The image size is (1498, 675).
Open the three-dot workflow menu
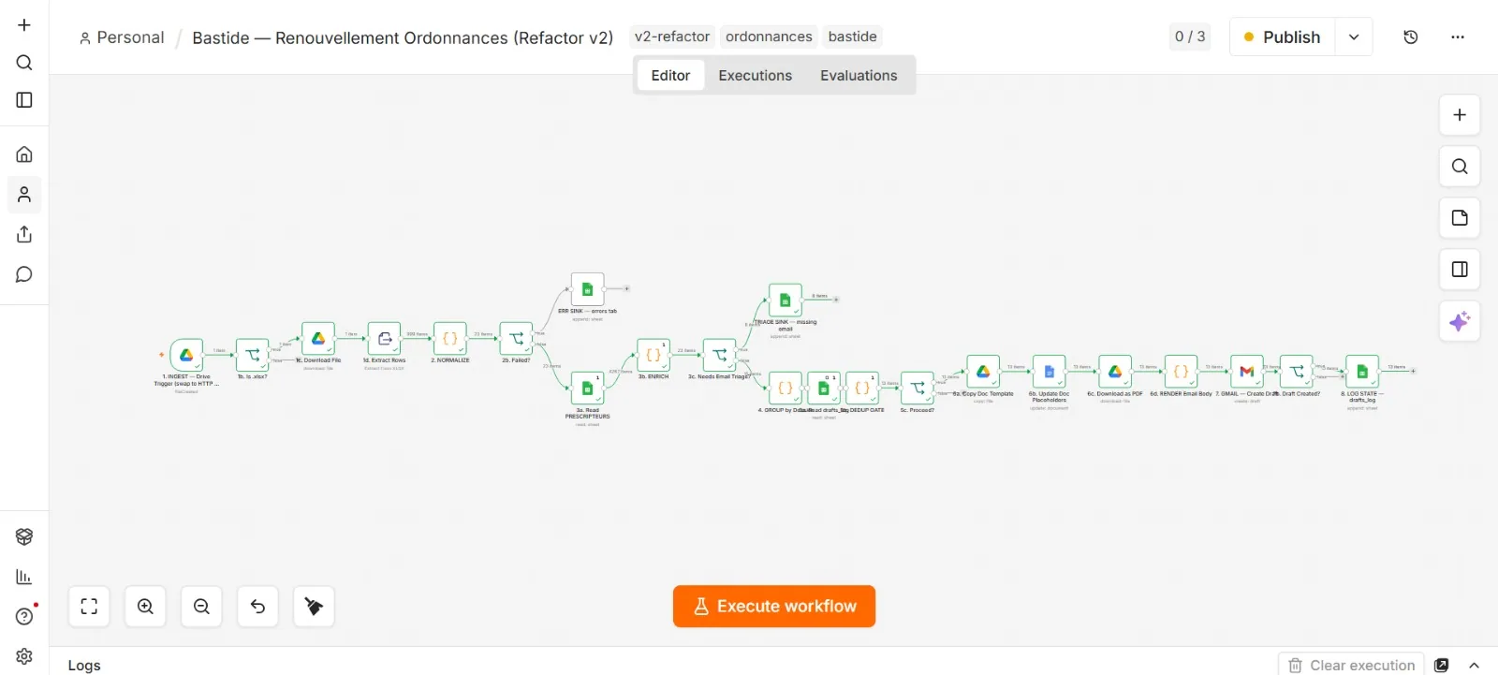[1458, 37]
